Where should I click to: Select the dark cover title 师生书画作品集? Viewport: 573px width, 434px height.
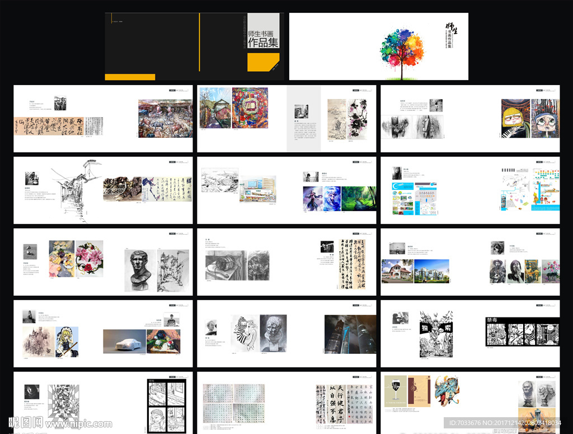point(263,38)
